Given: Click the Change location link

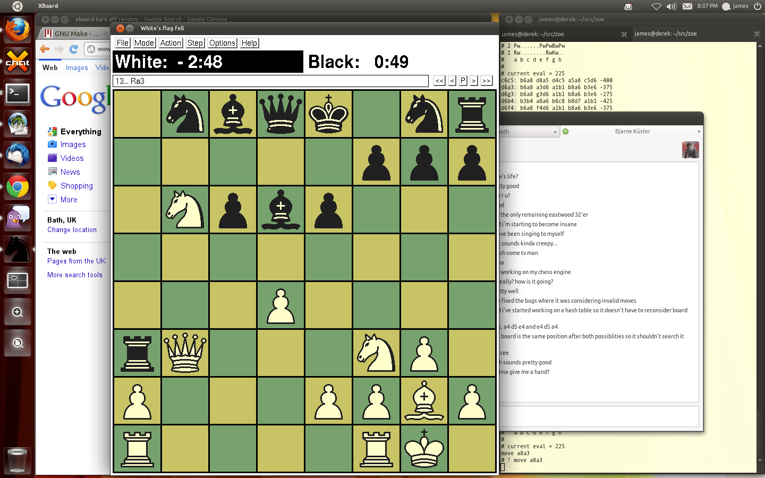Looking at the screenshot, I should tap(72, 230).
